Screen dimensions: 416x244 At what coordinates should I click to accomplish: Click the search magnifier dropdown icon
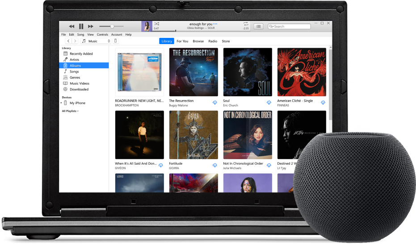coord(271,26)
